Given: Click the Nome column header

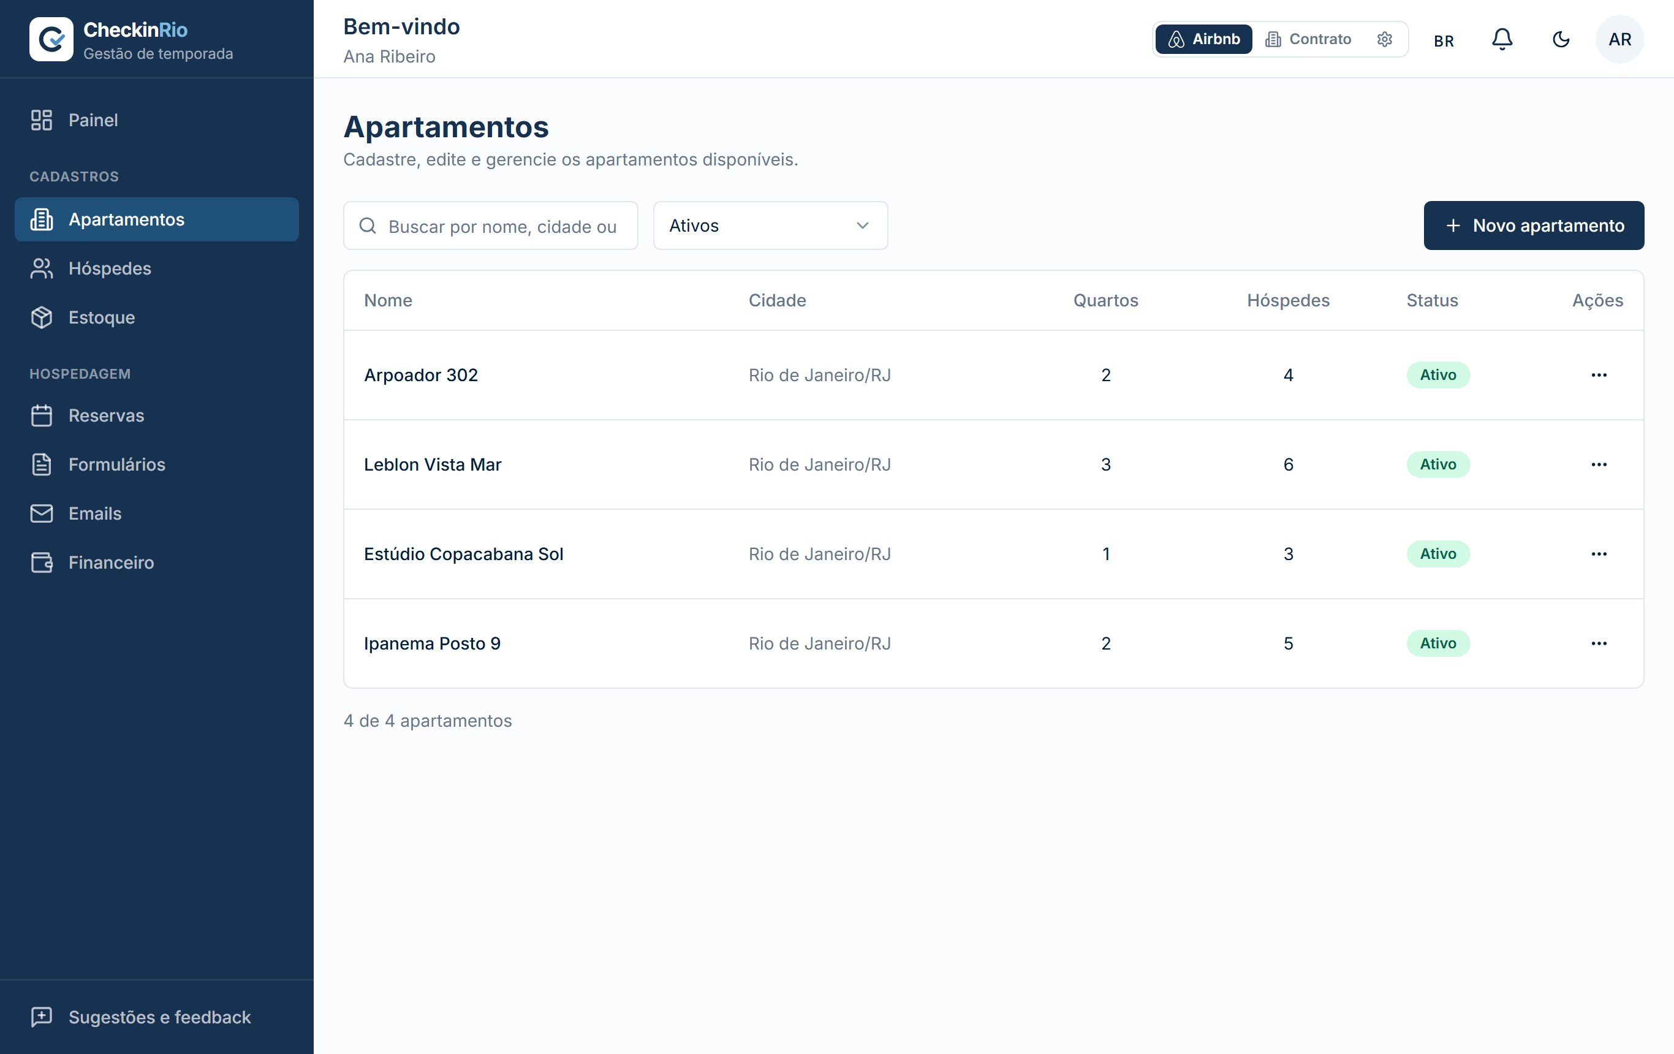Looking at the screenshot, I should (x=388, y=300).
